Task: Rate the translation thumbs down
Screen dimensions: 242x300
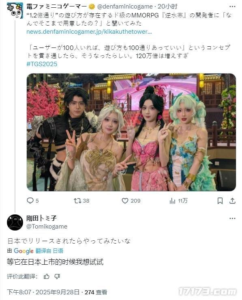Action: [57, 276]
